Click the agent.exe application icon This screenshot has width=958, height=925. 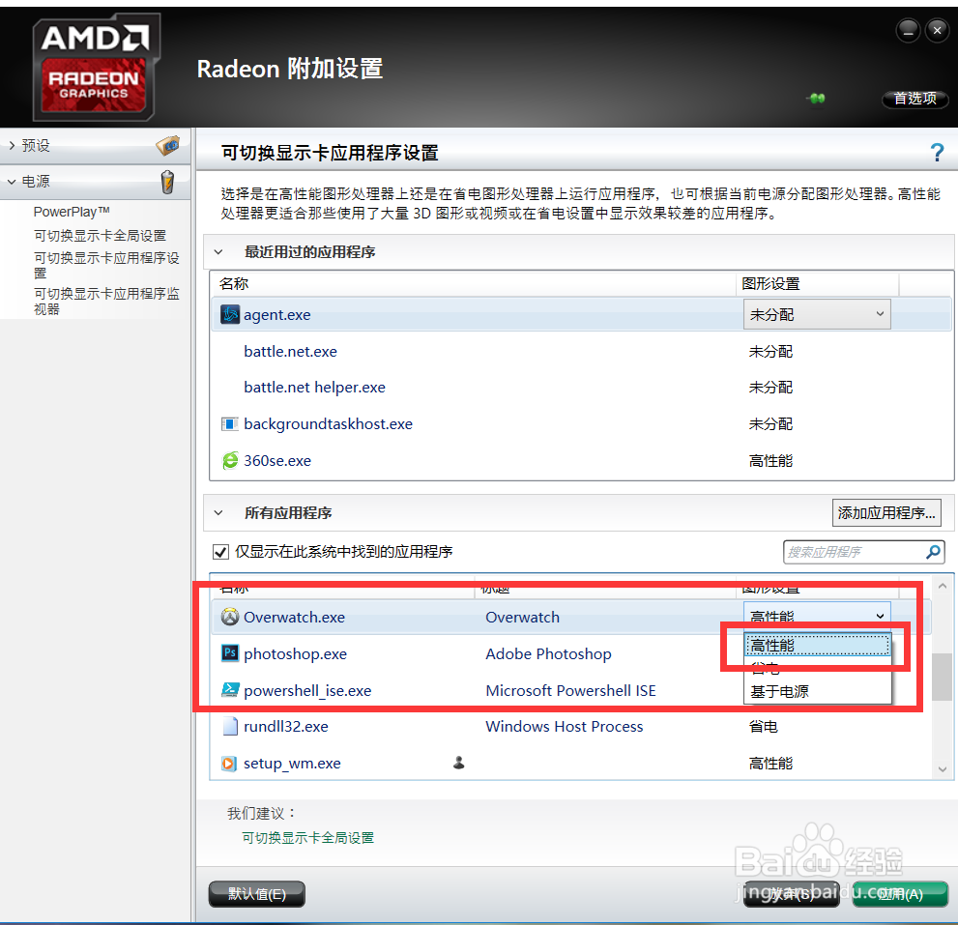click(x=230, y=315)
